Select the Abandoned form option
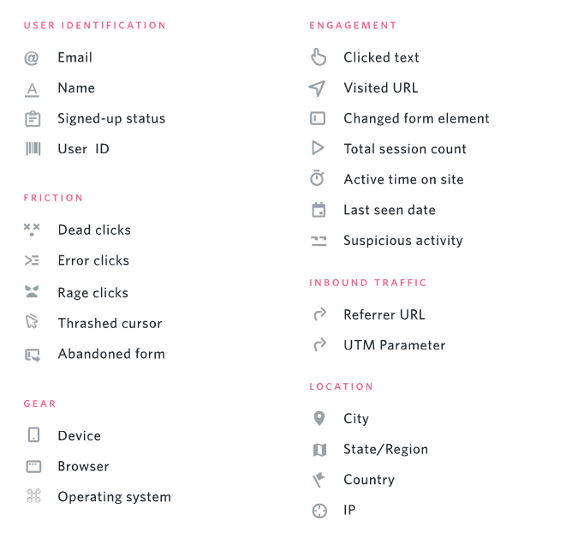566x544 pixels. coord(111,354)
